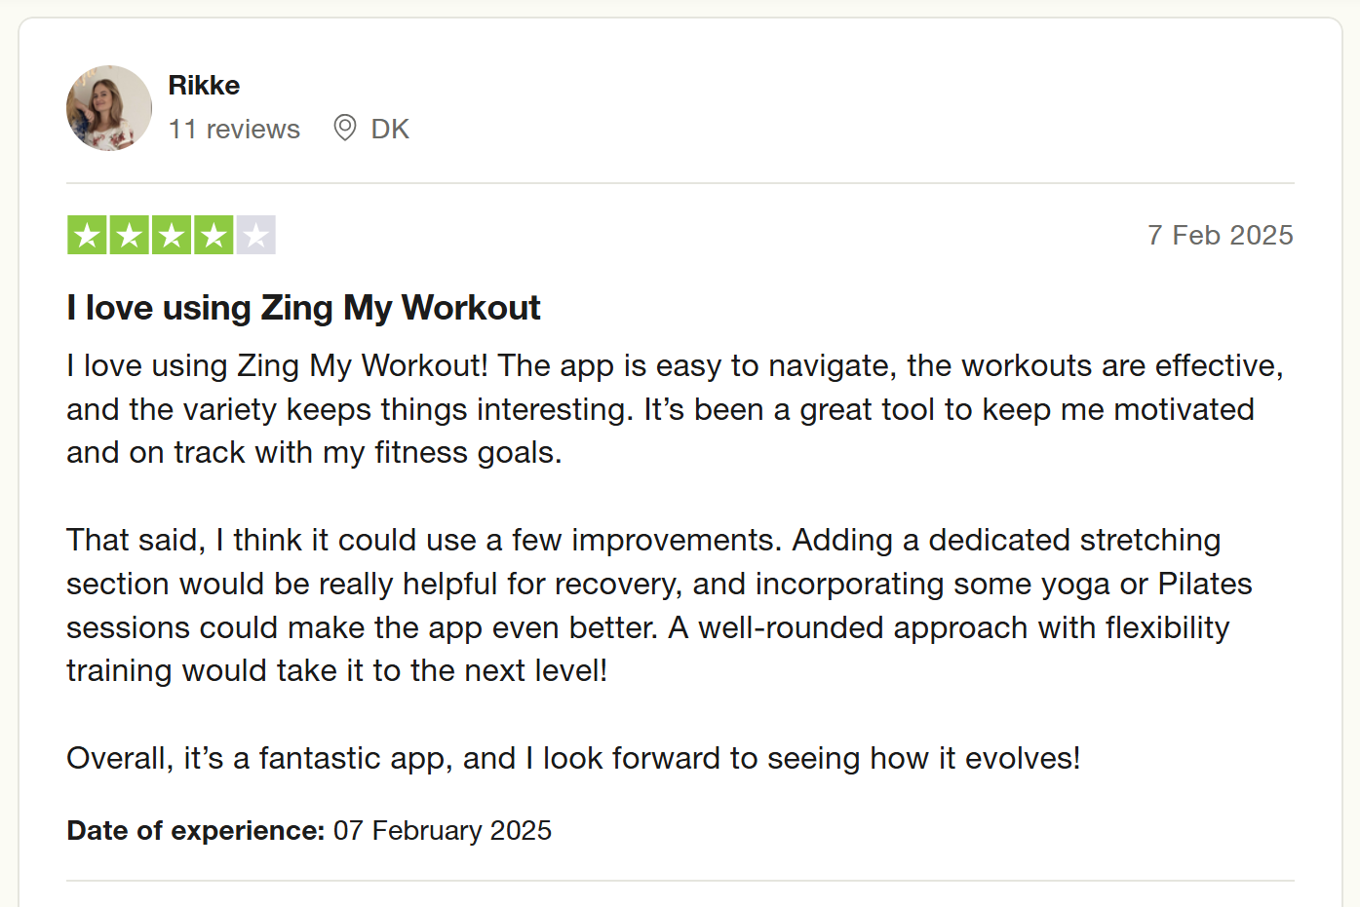Click the '07 February 2025' experience date
Viewport: 1360px width, 907px height.
(443, 830)
